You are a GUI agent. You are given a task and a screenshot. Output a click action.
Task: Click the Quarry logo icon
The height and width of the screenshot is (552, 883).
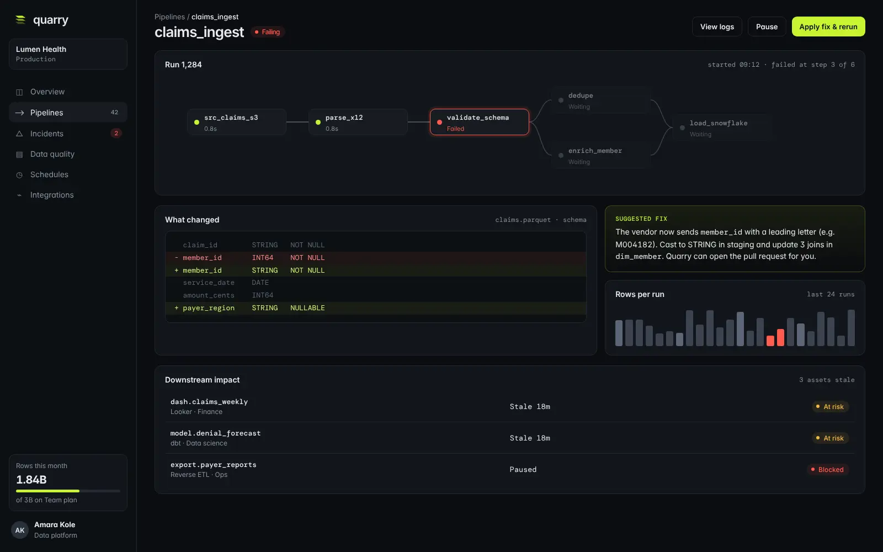point(20,20)
